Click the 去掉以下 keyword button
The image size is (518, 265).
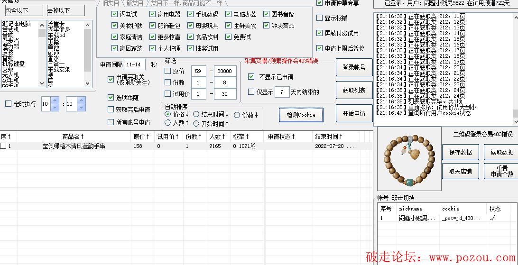coord(66,10)
